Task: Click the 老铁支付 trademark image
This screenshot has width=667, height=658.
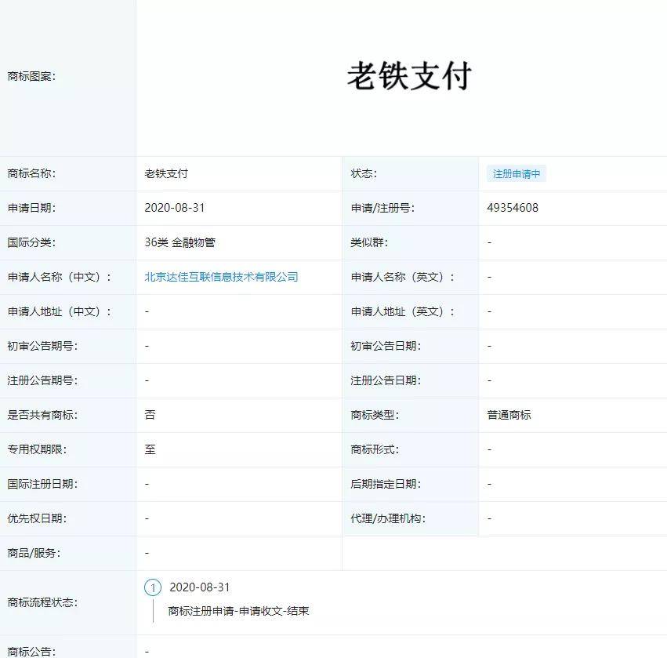Action: click(408, 77)
